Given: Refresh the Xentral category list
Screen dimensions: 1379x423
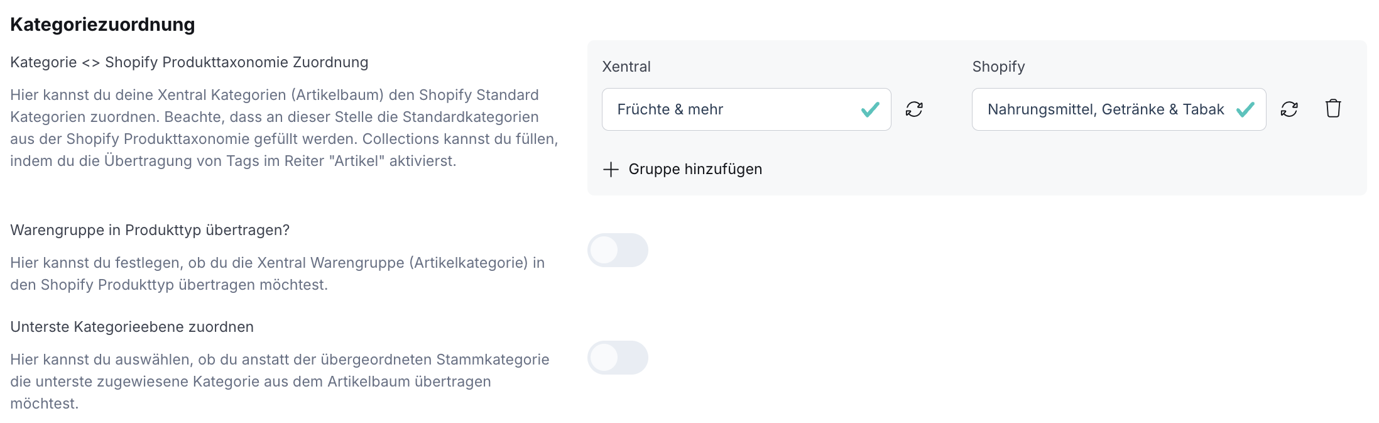Looking at the screenshot, I should pyautogui.click(x=914, y=109).
